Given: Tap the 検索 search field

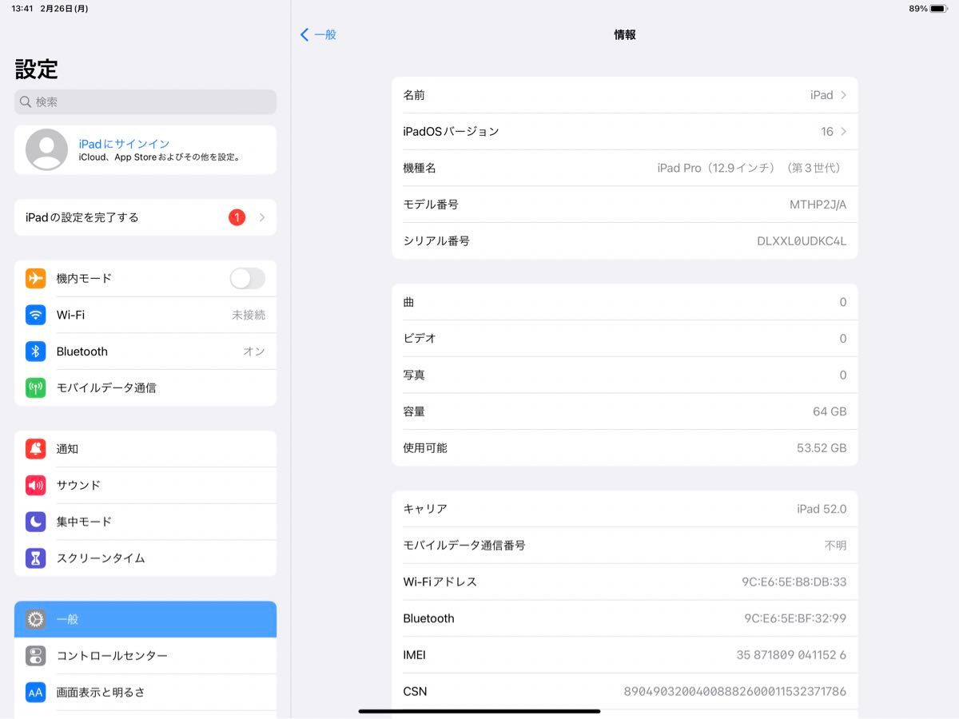Looking at the screenshot, I should coord(145,102).
